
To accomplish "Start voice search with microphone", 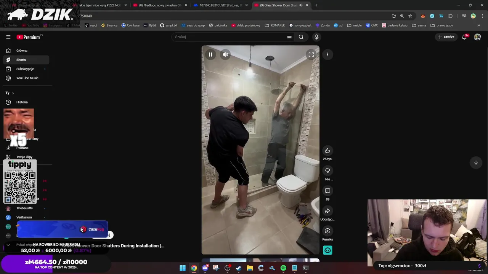I will [316, 37].
